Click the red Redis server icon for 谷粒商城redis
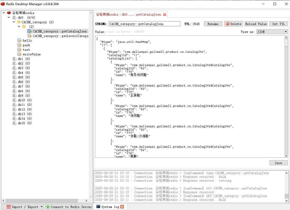 click(9, 13)
